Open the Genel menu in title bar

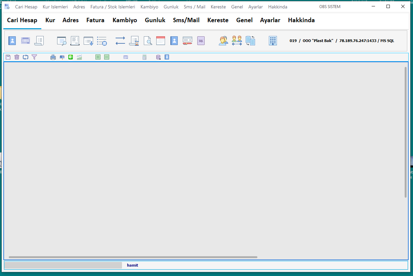(x=237, y=7)
